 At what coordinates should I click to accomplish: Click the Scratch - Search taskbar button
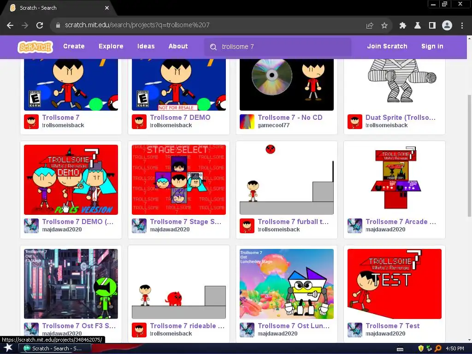tap(55, 348)
